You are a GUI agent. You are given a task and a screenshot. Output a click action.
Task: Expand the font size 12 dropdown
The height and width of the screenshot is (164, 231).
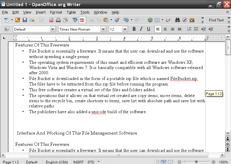pos(125,29)
